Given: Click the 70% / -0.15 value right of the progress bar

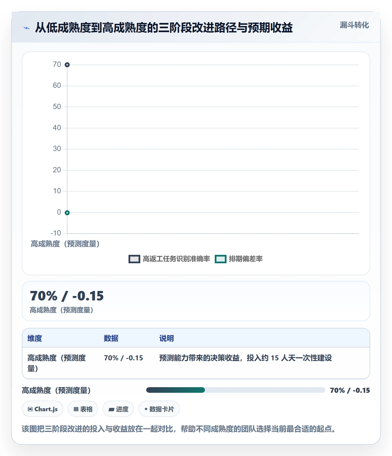Looking at the screenshot, I should (x=350, y=390).
